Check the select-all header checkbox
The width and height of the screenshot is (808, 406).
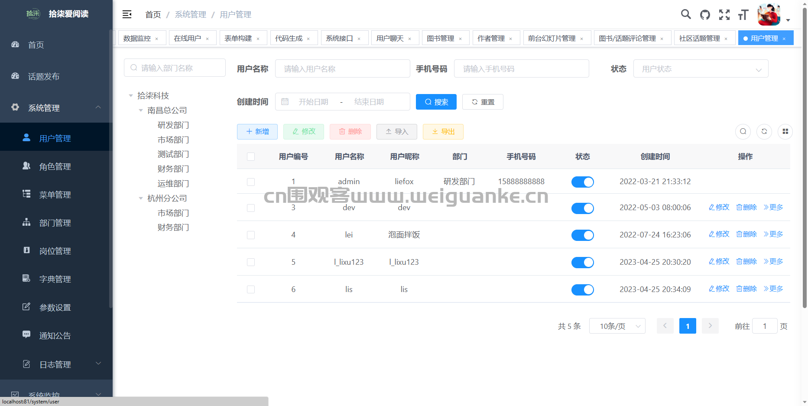coord(251,156)
